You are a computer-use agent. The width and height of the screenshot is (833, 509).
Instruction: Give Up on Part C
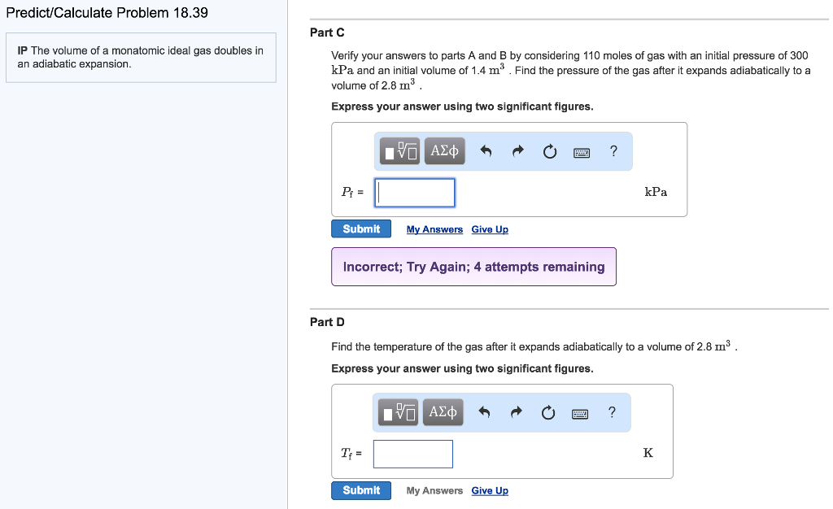490,229
